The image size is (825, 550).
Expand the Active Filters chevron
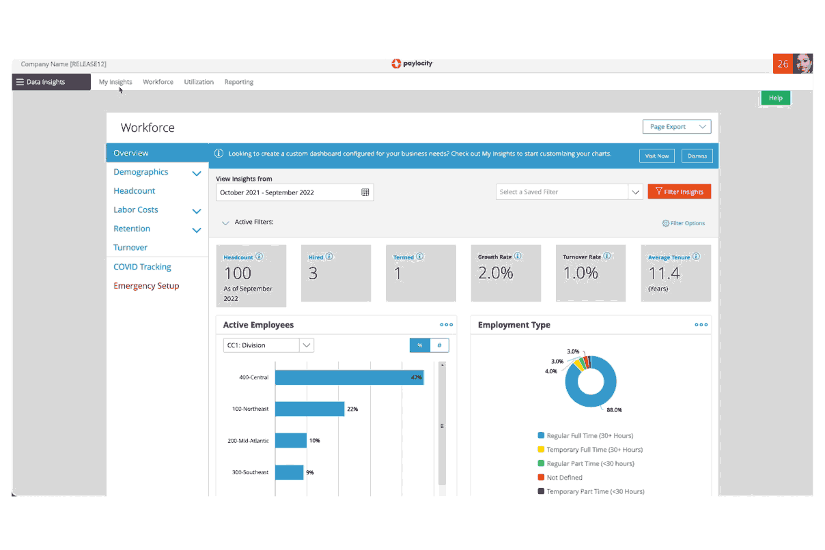point(225,223)
